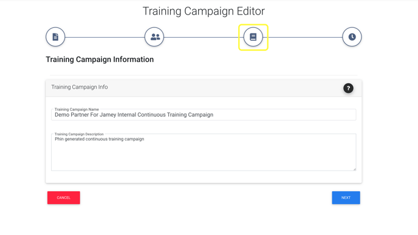
Task: Proceed with the NEXT button
Action: tap(346, 198)
